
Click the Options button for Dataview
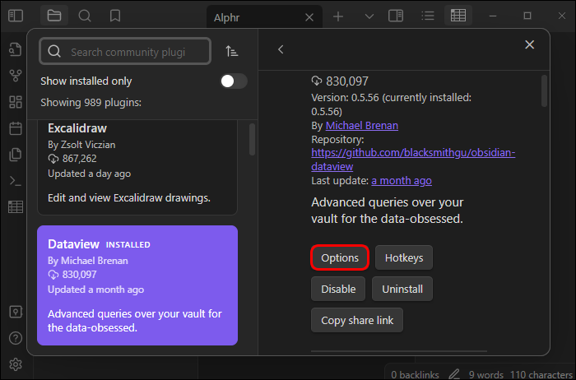click(340, 257)
